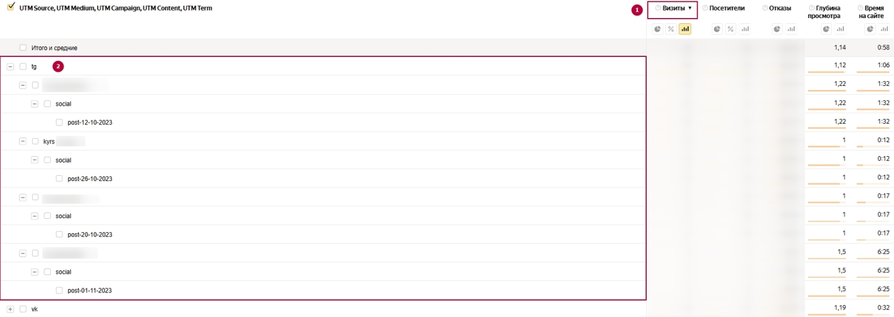894x317 pixels.
Task: Collapse the kyrs campaign row
Action: pyautogui.click(x=23, y=141)
